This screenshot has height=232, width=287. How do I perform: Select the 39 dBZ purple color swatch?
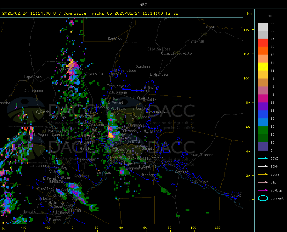[263, 107]
